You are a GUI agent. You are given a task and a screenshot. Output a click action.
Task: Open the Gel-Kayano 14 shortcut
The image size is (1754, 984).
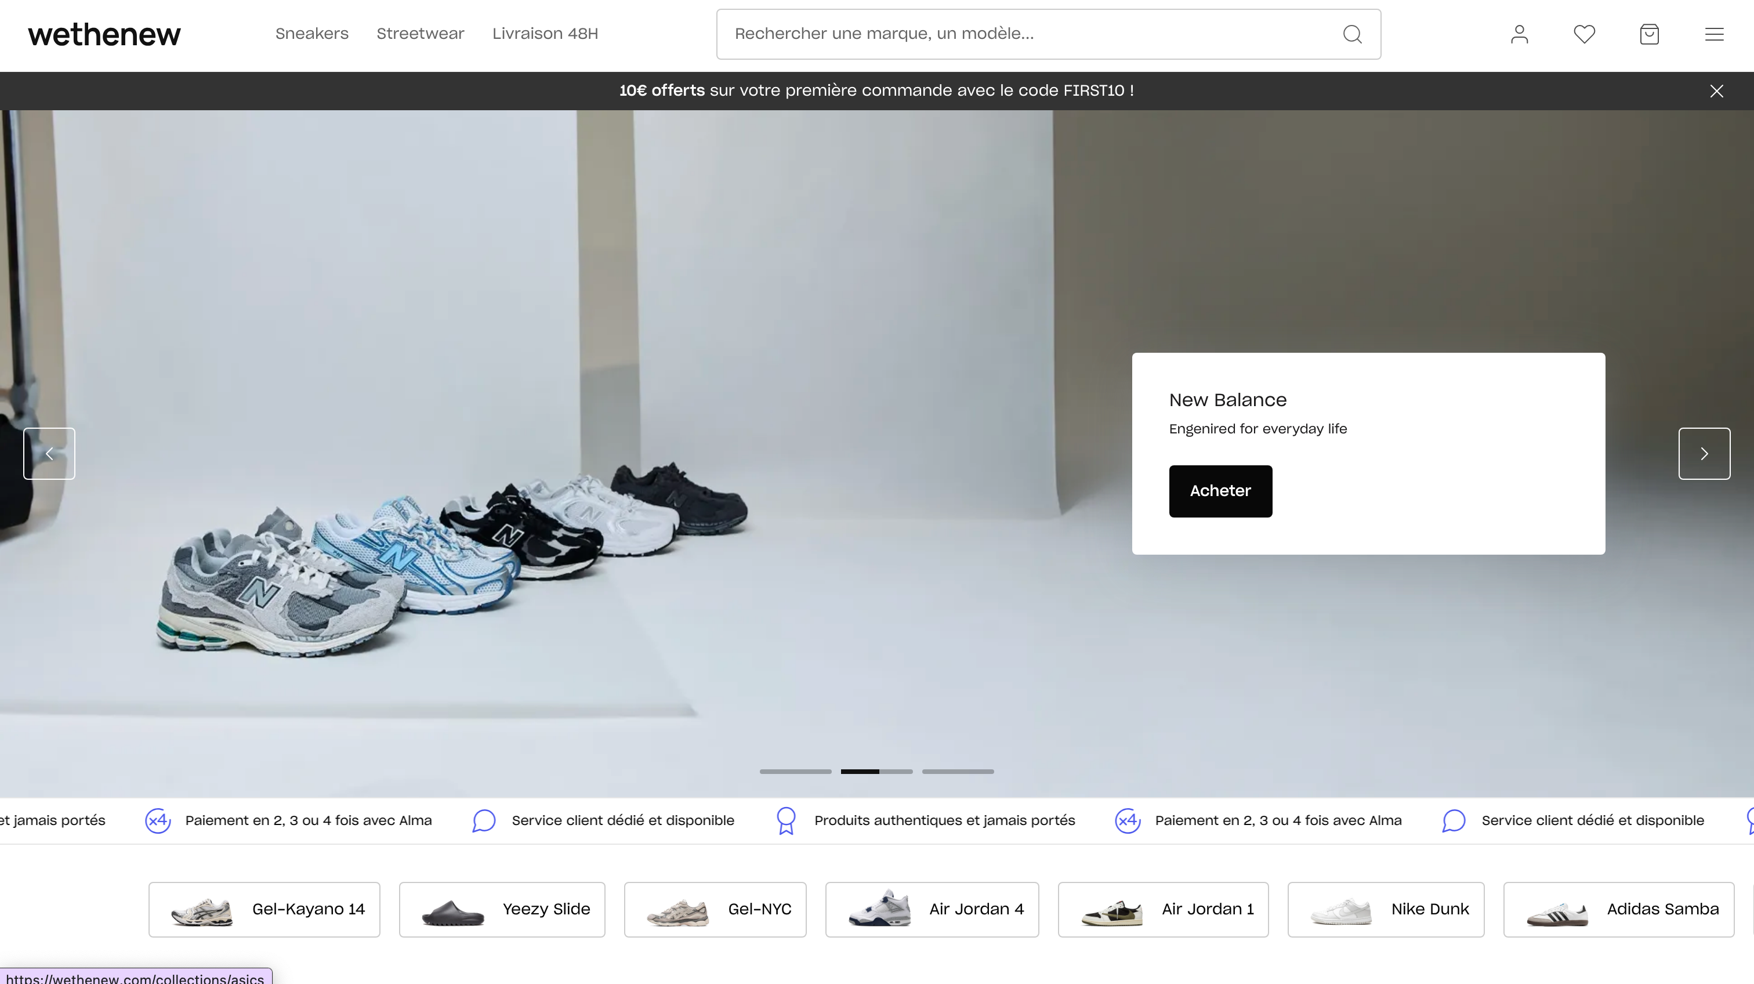coord(264,910)
